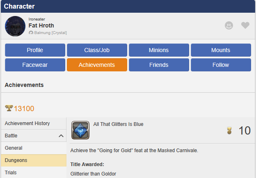Click the blue crystal achievement icon

80,130
